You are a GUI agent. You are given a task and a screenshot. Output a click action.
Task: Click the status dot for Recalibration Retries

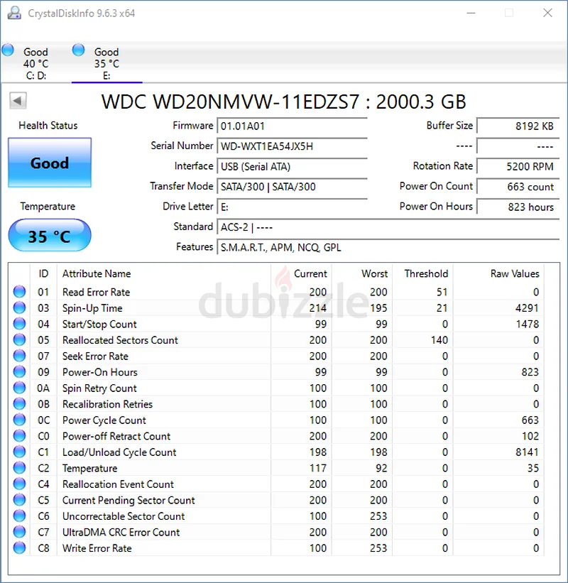[19, 404]
